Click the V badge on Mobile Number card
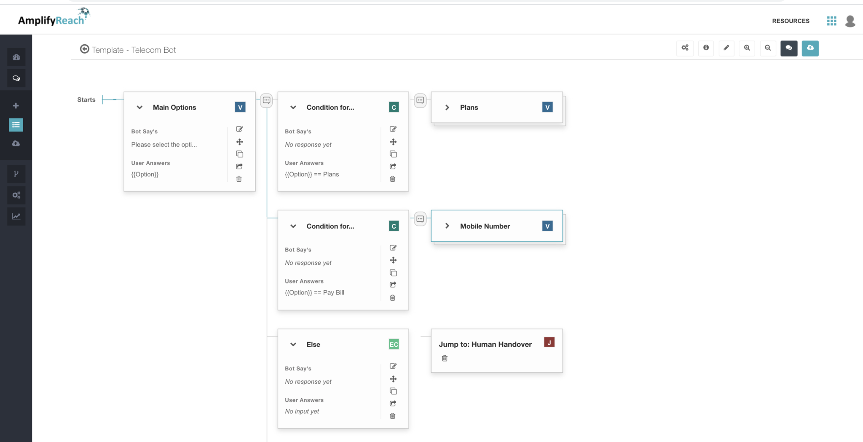 (x=547, y=226)
